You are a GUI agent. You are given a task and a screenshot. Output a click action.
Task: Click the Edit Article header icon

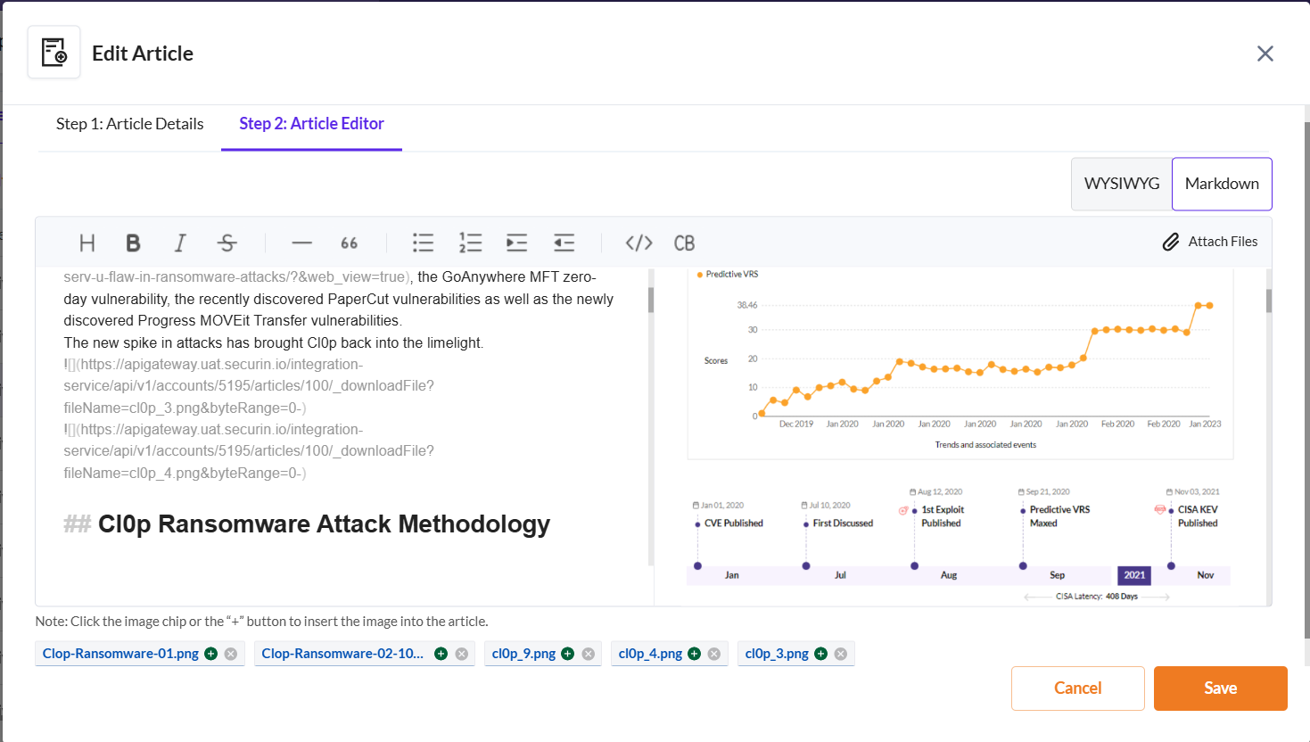[54, 53]
